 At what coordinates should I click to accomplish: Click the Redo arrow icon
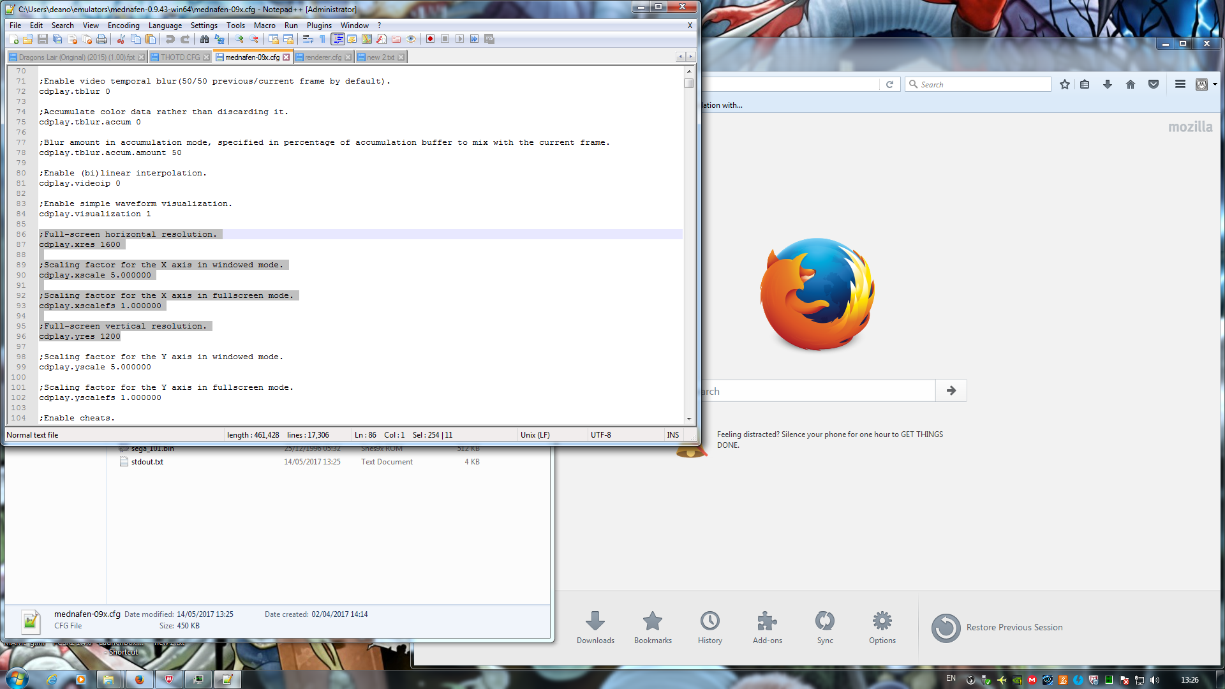click(x=185, y=40)
